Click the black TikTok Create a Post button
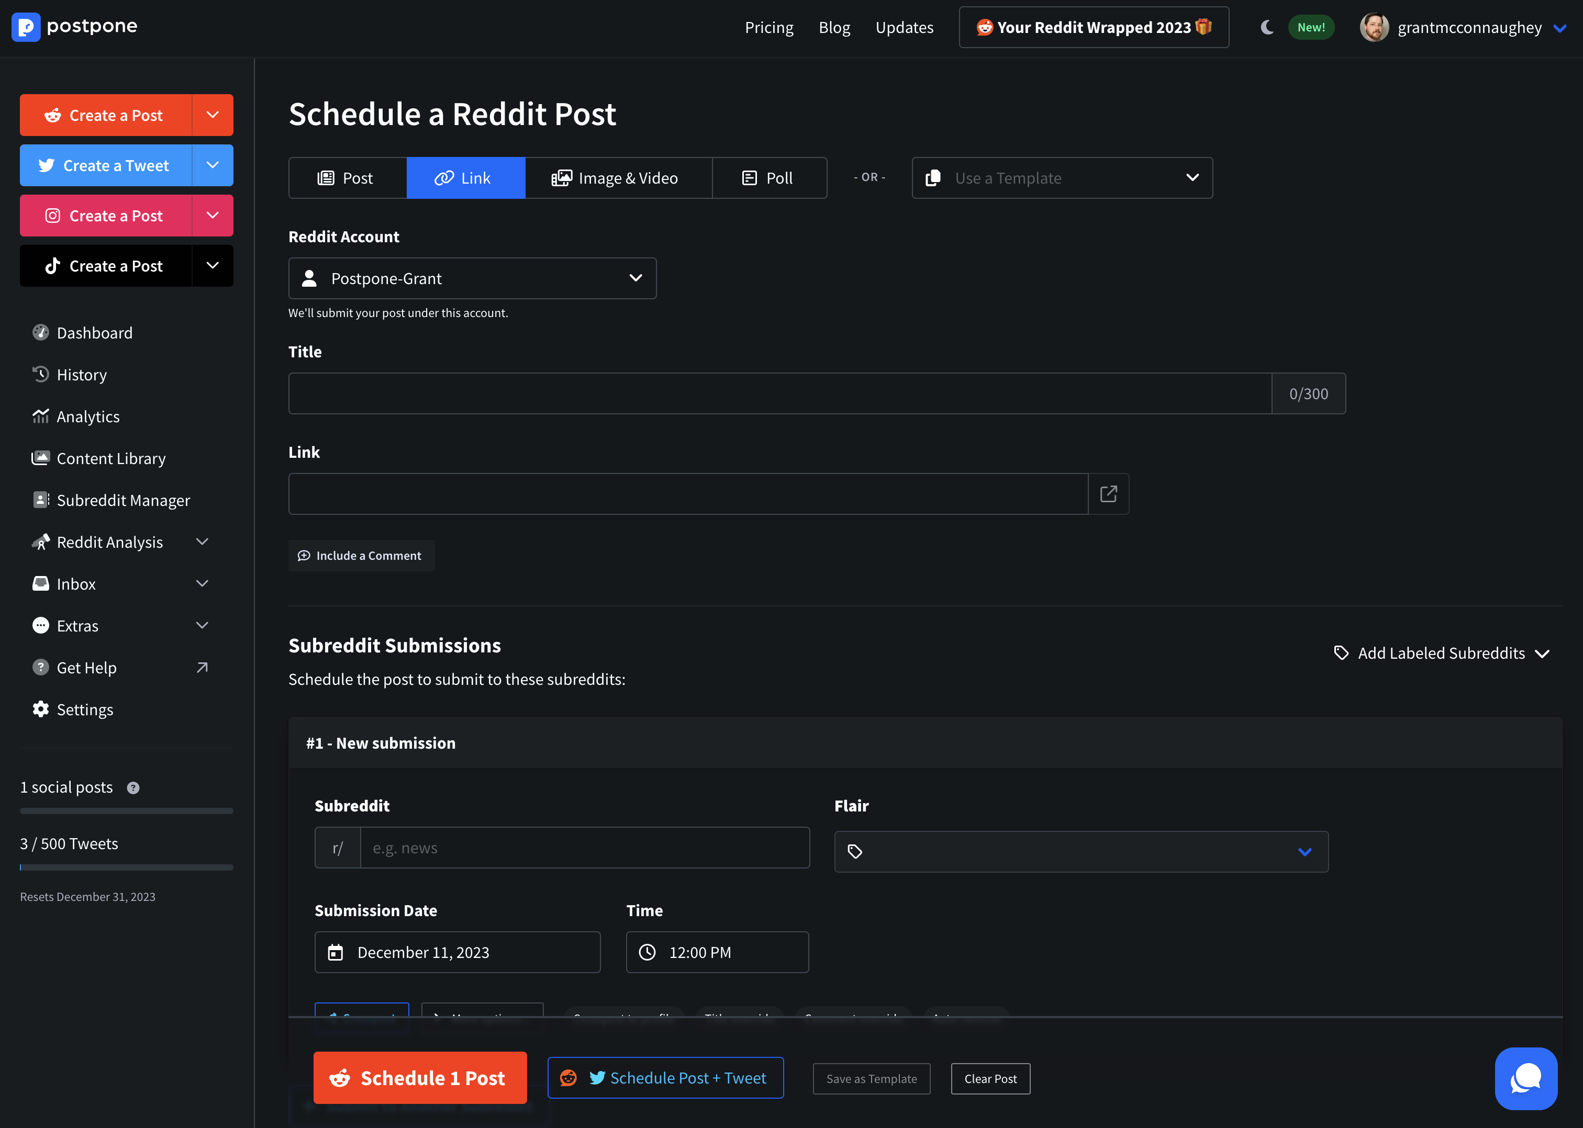This screenshot has height=1128, width=1583. point(106,266)
